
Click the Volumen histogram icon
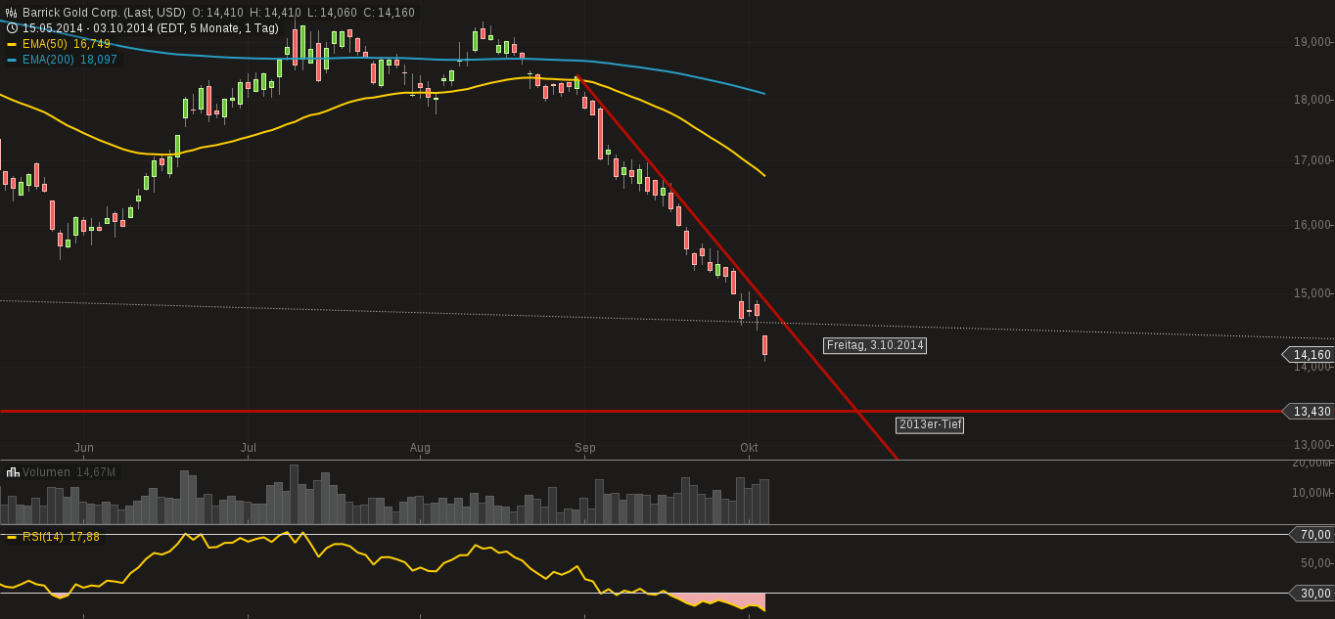pos(11,472)
